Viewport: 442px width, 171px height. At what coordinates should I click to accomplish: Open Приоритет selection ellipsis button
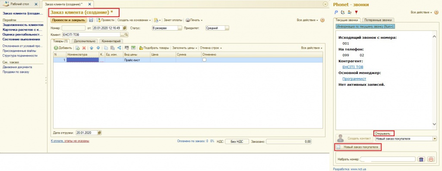pyautogui.click(x=227, y=28)
